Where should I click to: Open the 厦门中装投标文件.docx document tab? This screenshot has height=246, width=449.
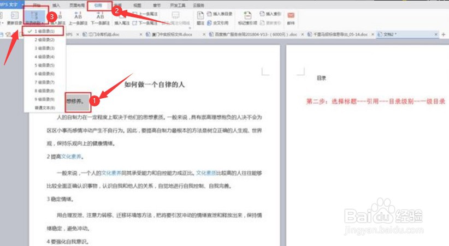(x=172, y=34)
